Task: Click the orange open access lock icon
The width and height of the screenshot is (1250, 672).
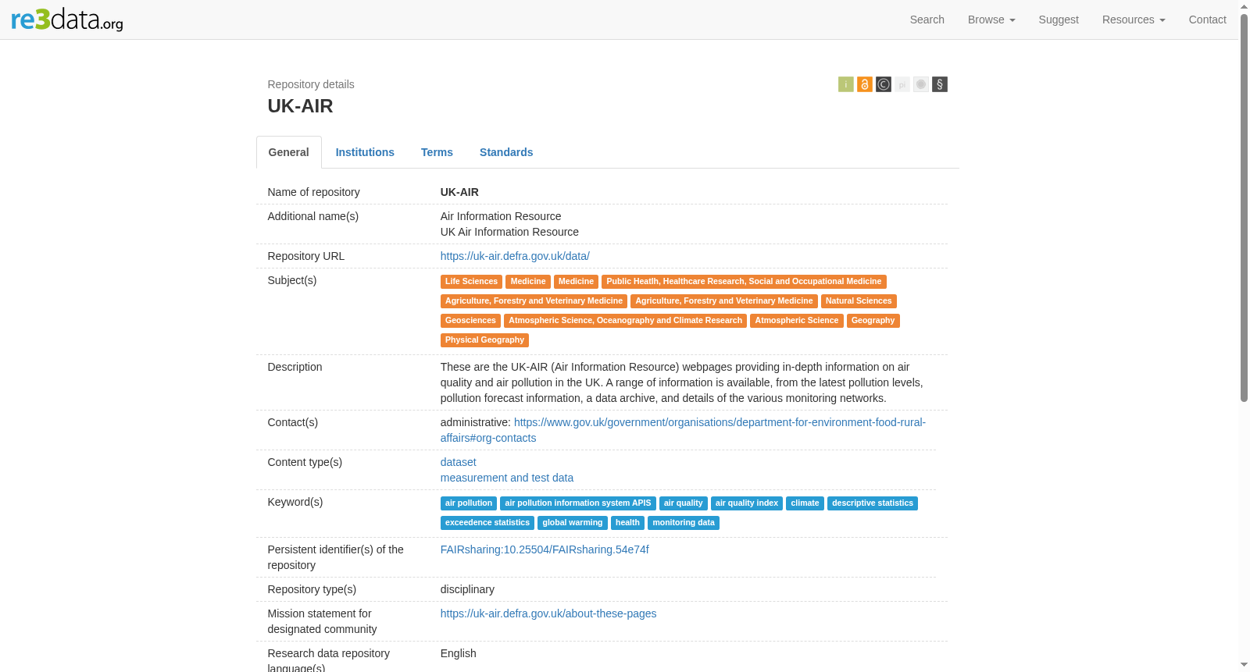Action: (864, 84)
